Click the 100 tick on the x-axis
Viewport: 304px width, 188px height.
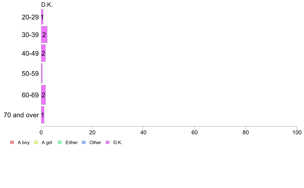tap(297, 132)
